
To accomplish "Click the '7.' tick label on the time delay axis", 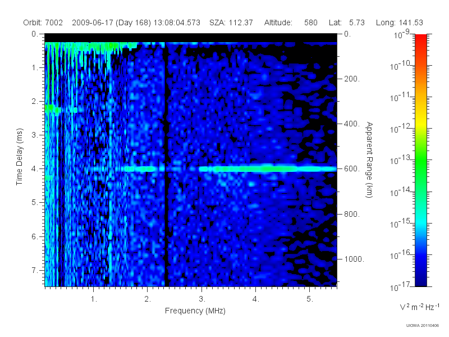I will 35,270.
